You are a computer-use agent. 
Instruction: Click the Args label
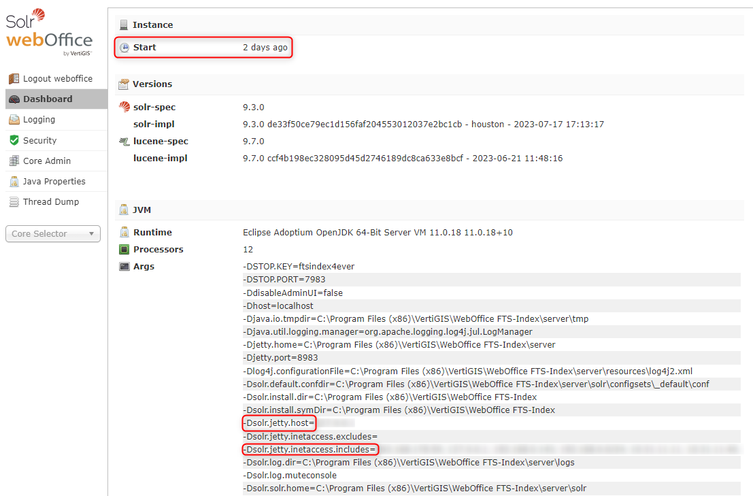tap(144, 267)
